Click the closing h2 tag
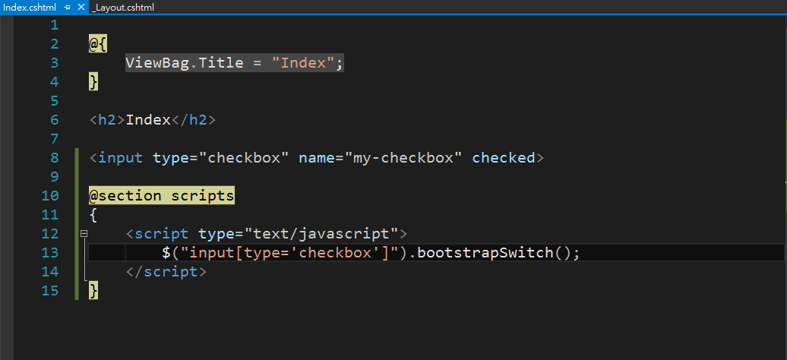 click(x=193, y=121)
